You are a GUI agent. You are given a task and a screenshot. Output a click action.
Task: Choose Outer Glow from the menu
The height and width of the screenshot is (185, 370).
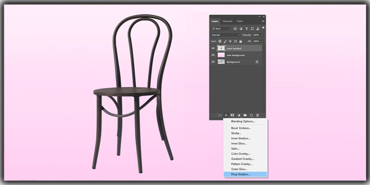245,169
